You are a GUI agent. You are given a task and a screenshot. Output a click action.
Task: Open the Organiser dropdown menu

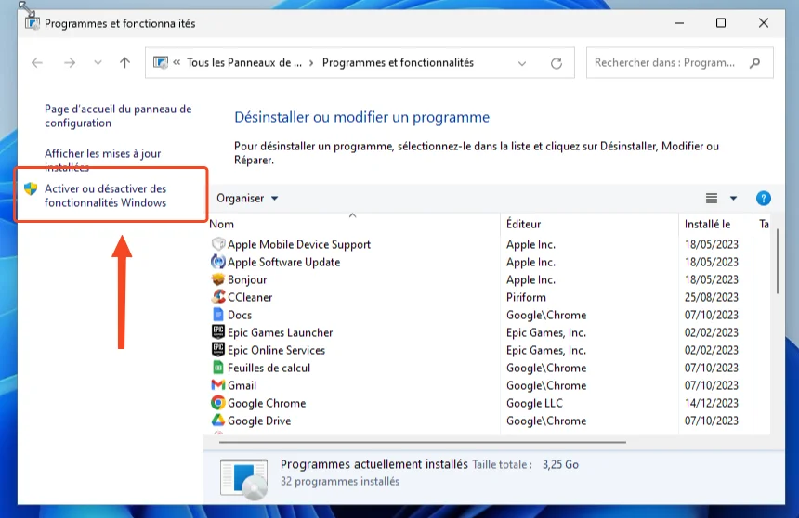(x=247, y=198)
